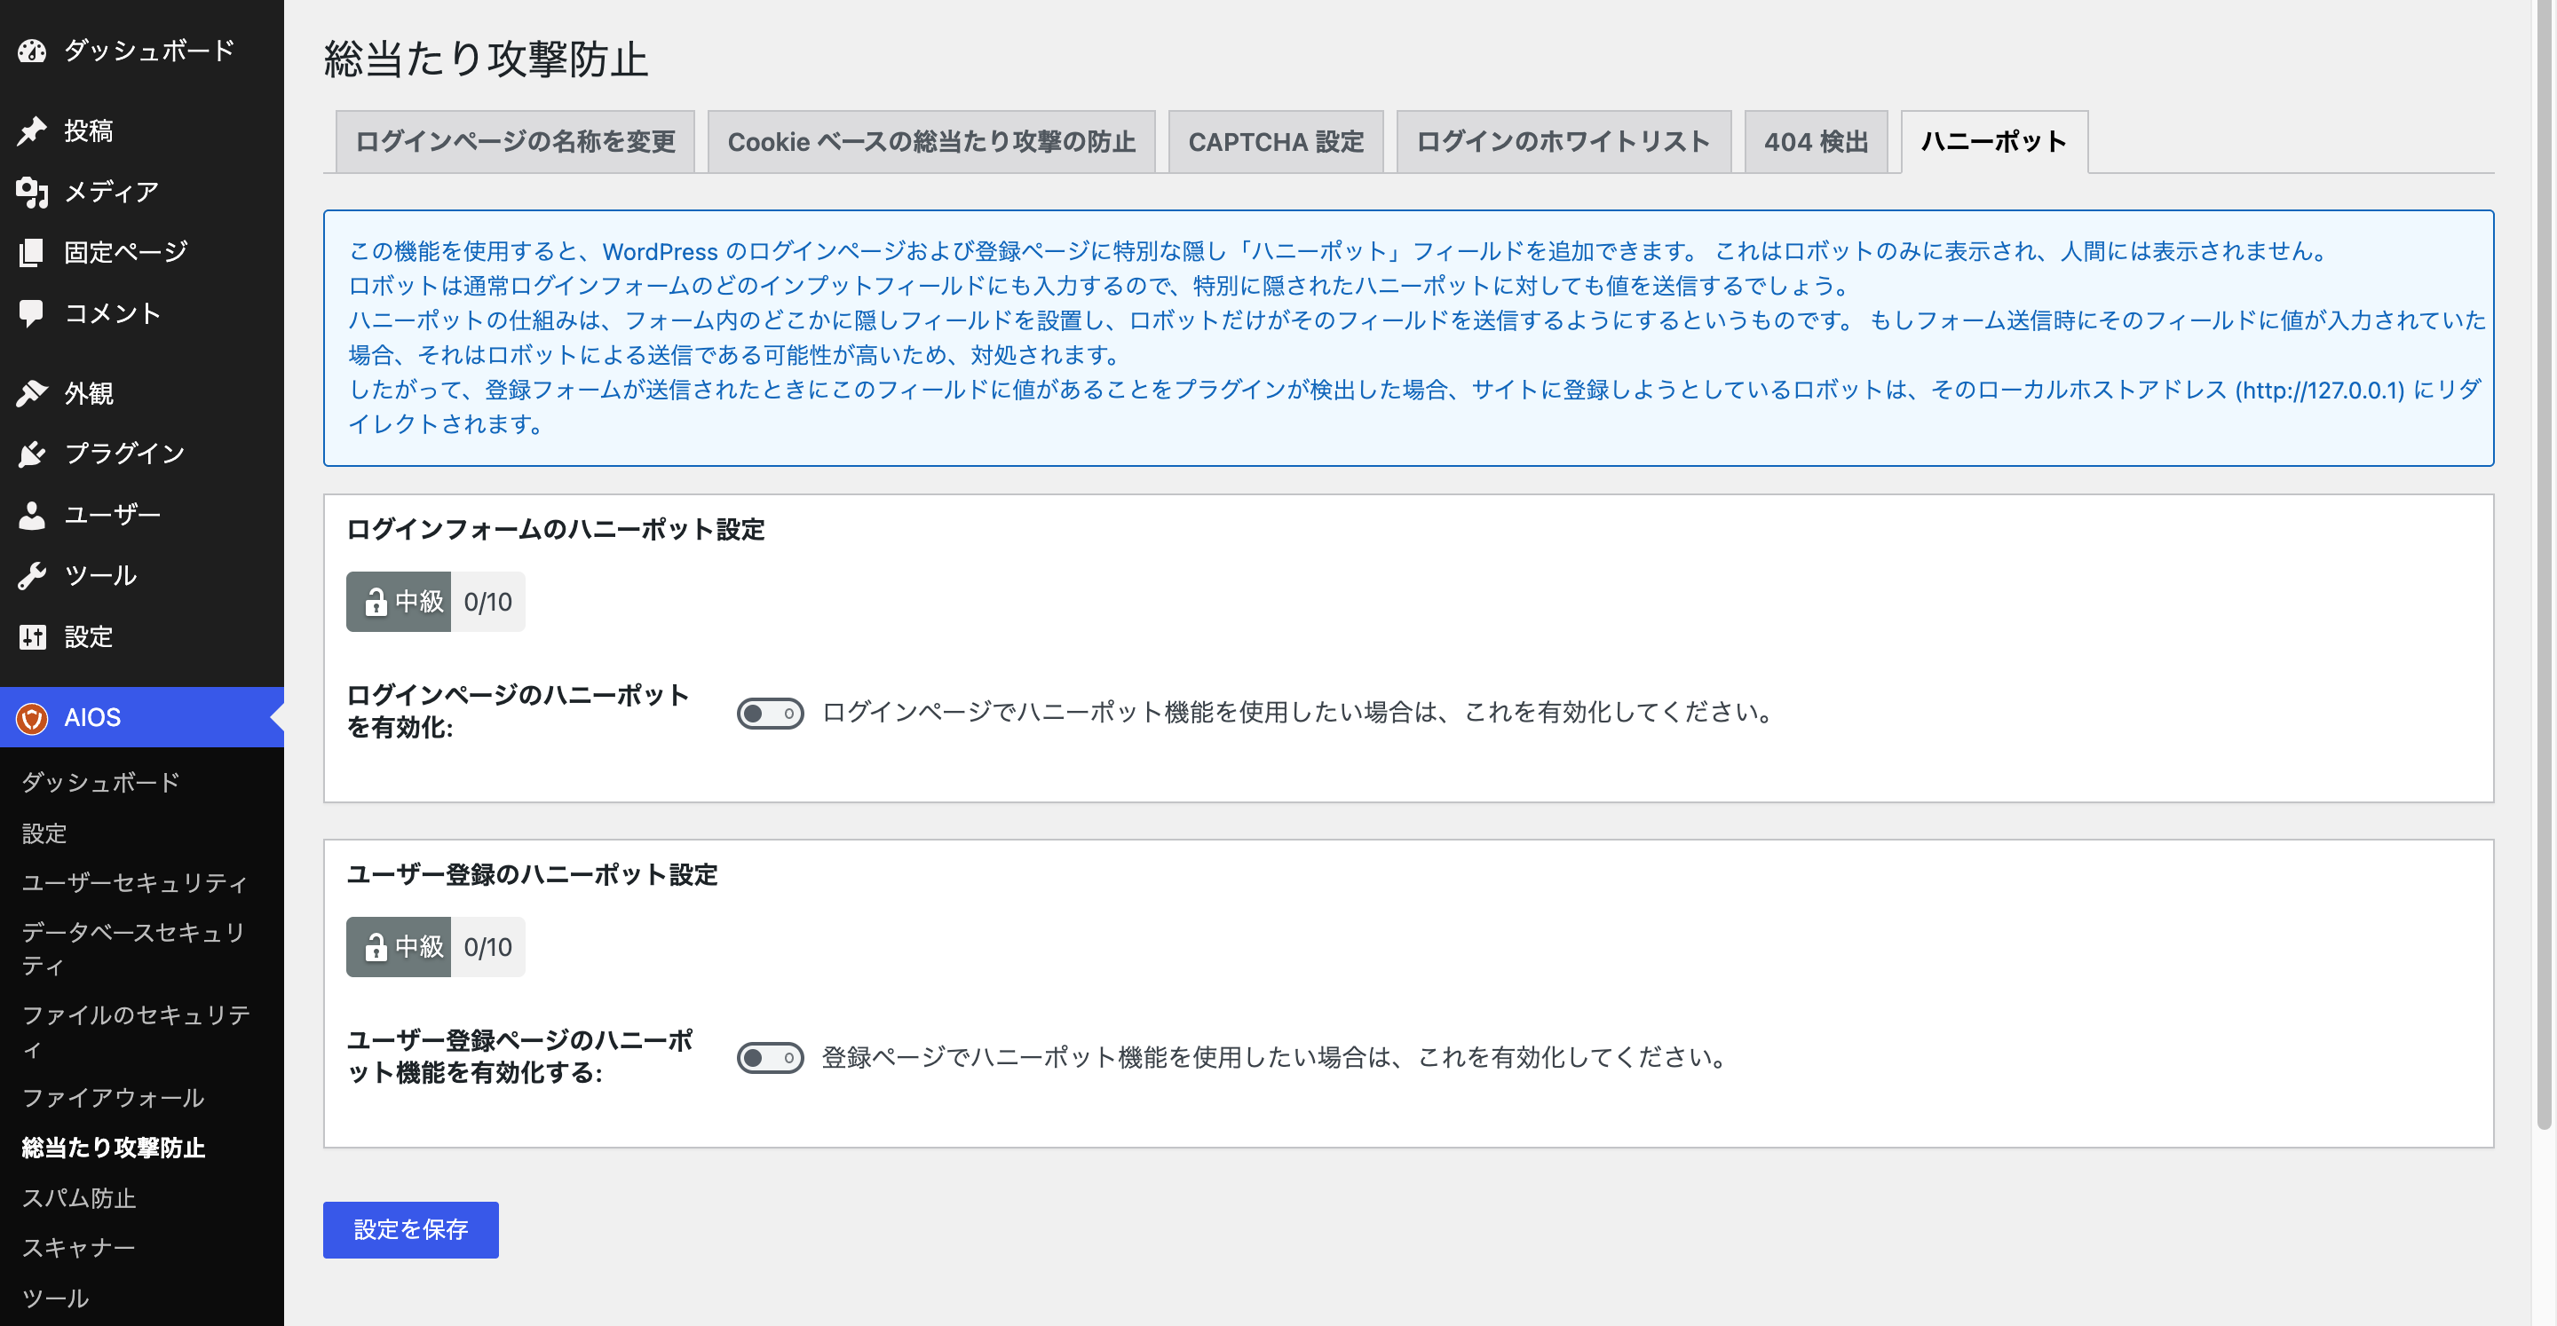Click the 設定を保存 button
Image resolution: width=2557 pixels, height=1326 pixels.
point(411,1230)
